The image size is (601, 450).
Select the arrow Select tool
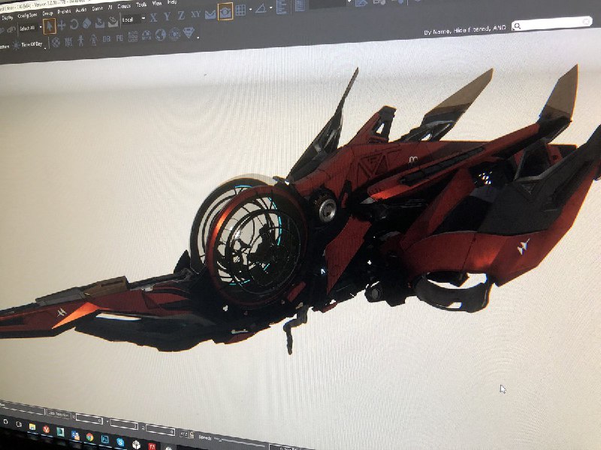pyautogui.click(x=49, y=26)
